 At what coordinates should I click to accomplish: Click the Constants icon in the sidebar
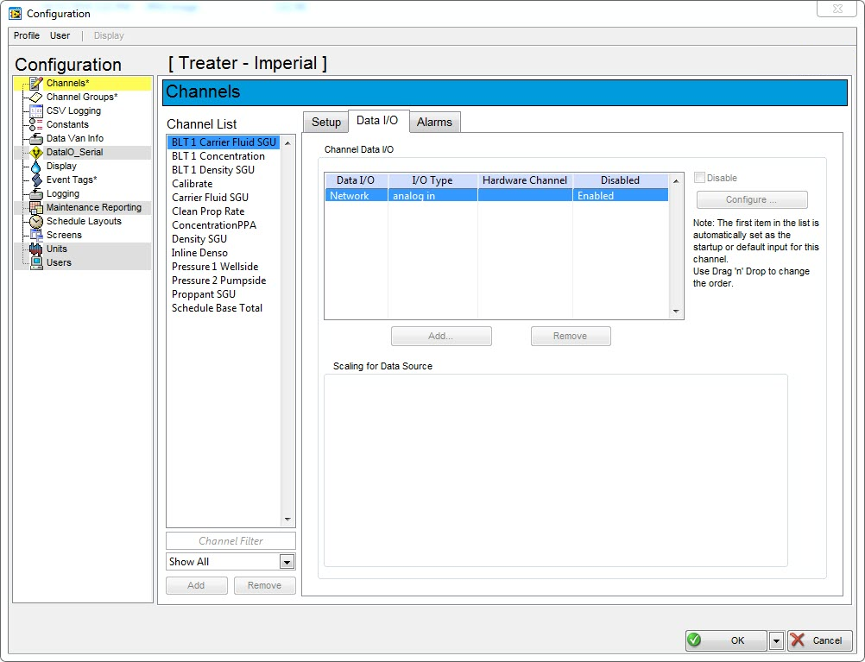[x=35, y=124]
